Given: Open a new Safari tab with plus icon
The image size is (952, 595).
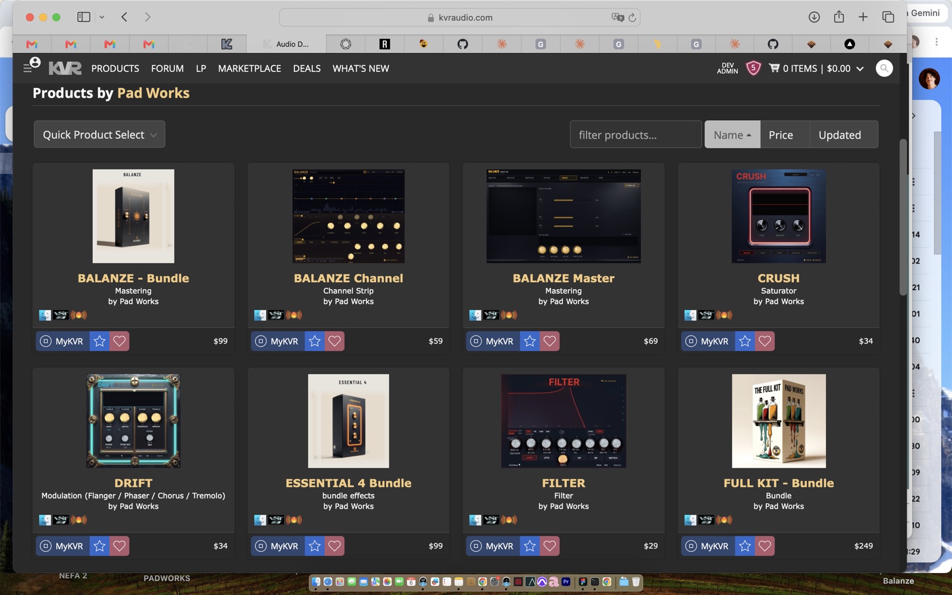Looking at the screenshot, I should click(x=863, y=17).
